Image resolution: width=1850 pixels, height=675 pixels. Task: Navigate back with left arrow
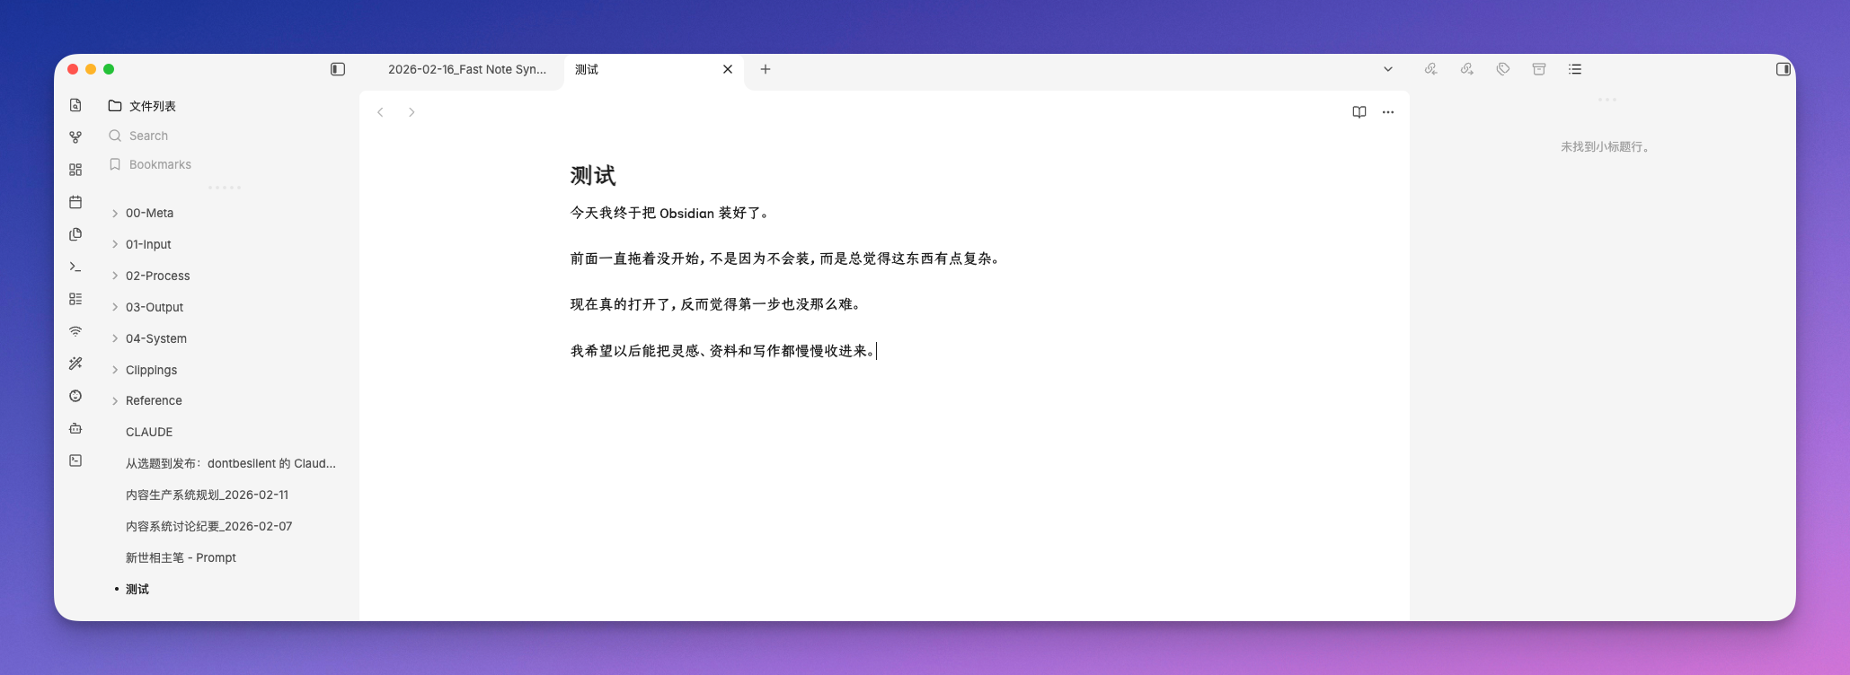[x=381, y=112]
